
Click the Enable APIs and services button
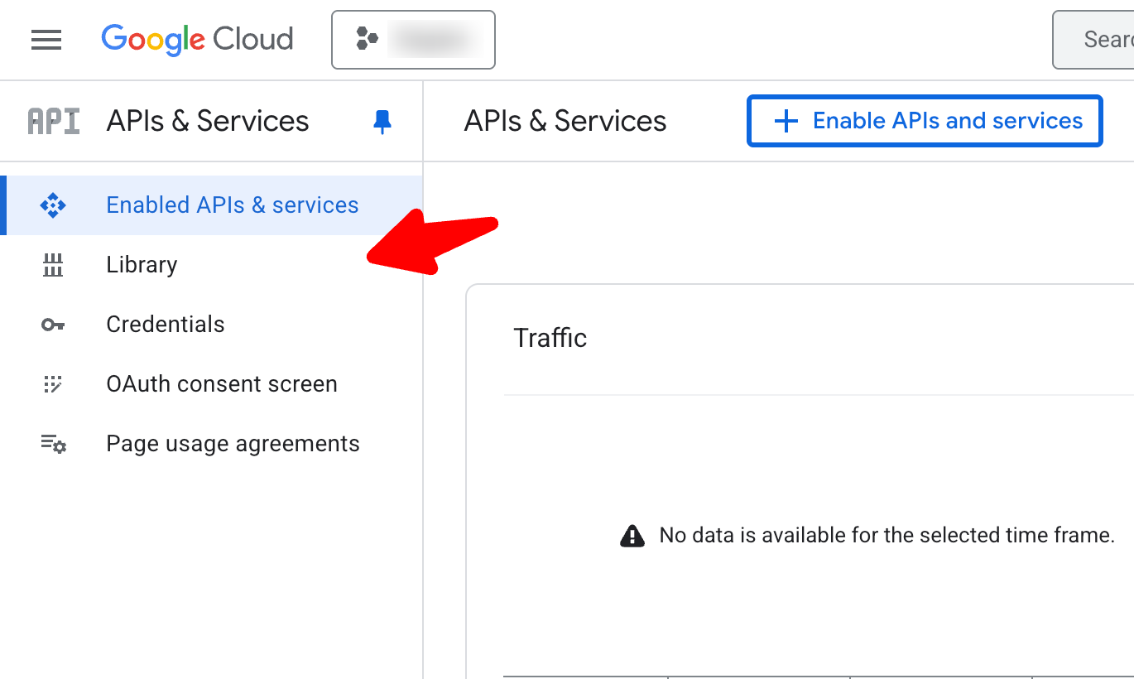(x=925, y=121)
